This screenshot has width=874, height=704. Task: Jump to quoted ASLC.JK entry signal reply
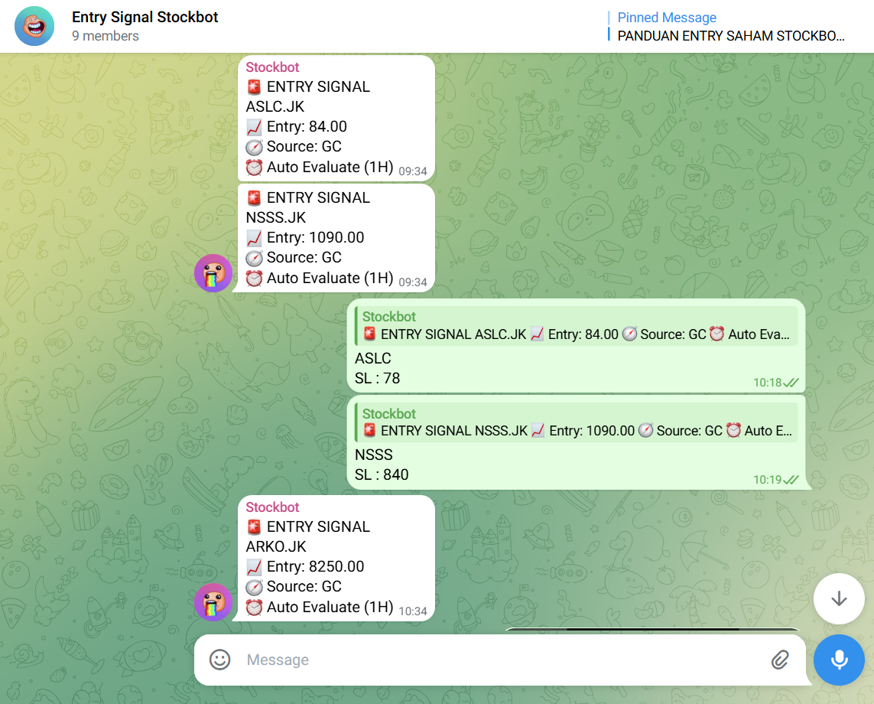point(577,325)
